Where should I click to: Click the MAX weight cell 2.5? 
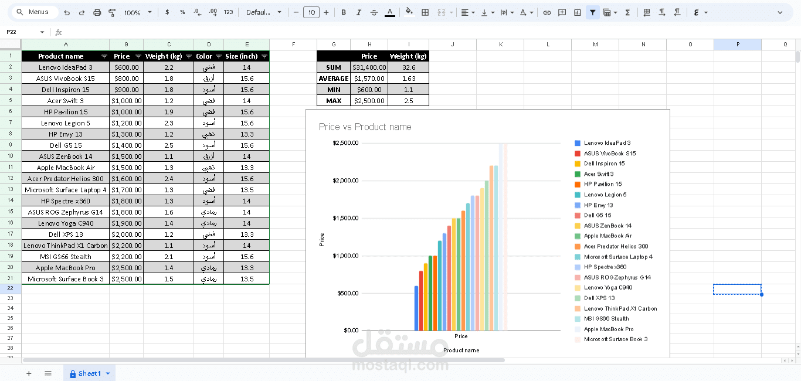pos(408,101)
